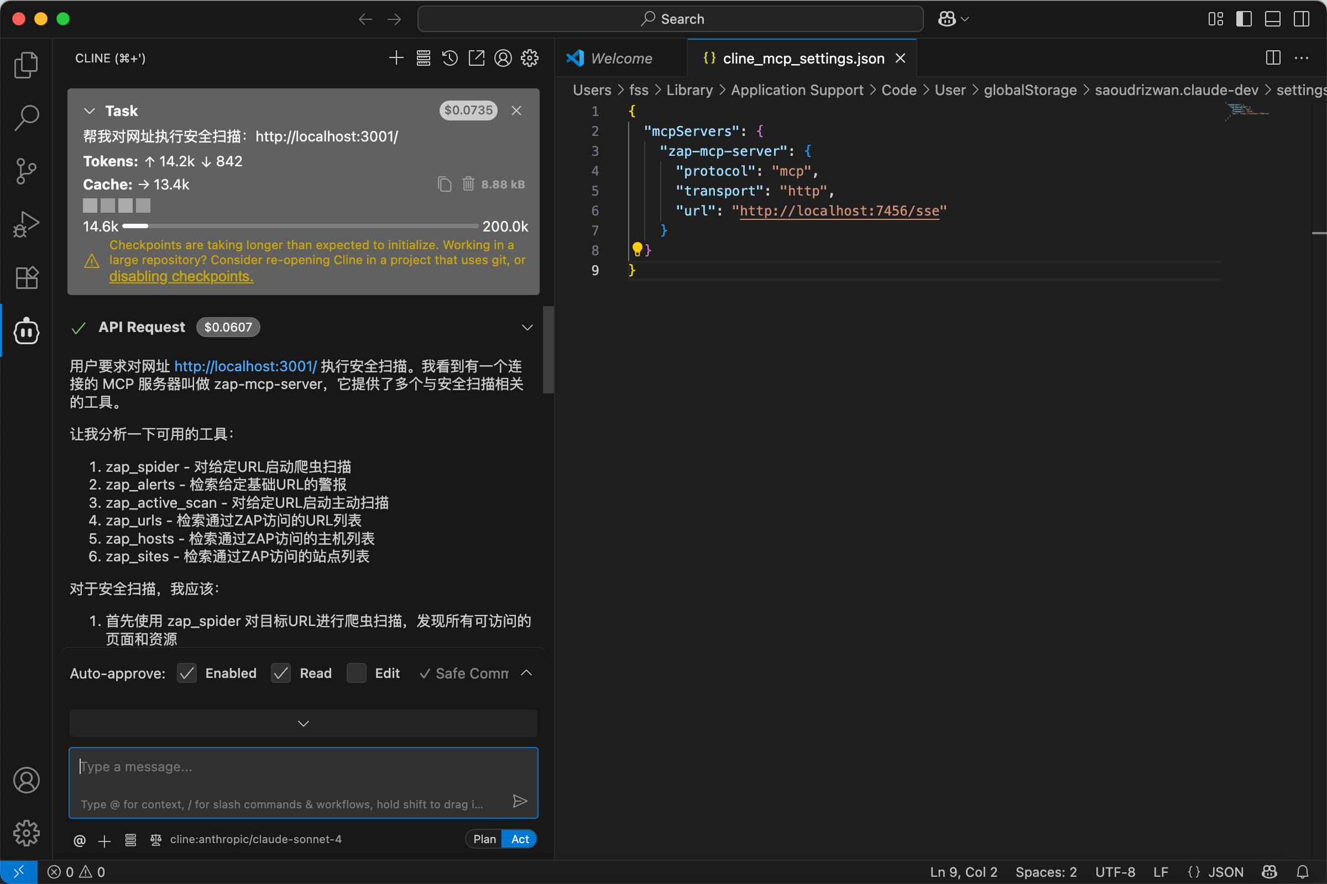Open Cline task history
The height and width of the screenshot is (884, 1327).
tap(450, 58)
